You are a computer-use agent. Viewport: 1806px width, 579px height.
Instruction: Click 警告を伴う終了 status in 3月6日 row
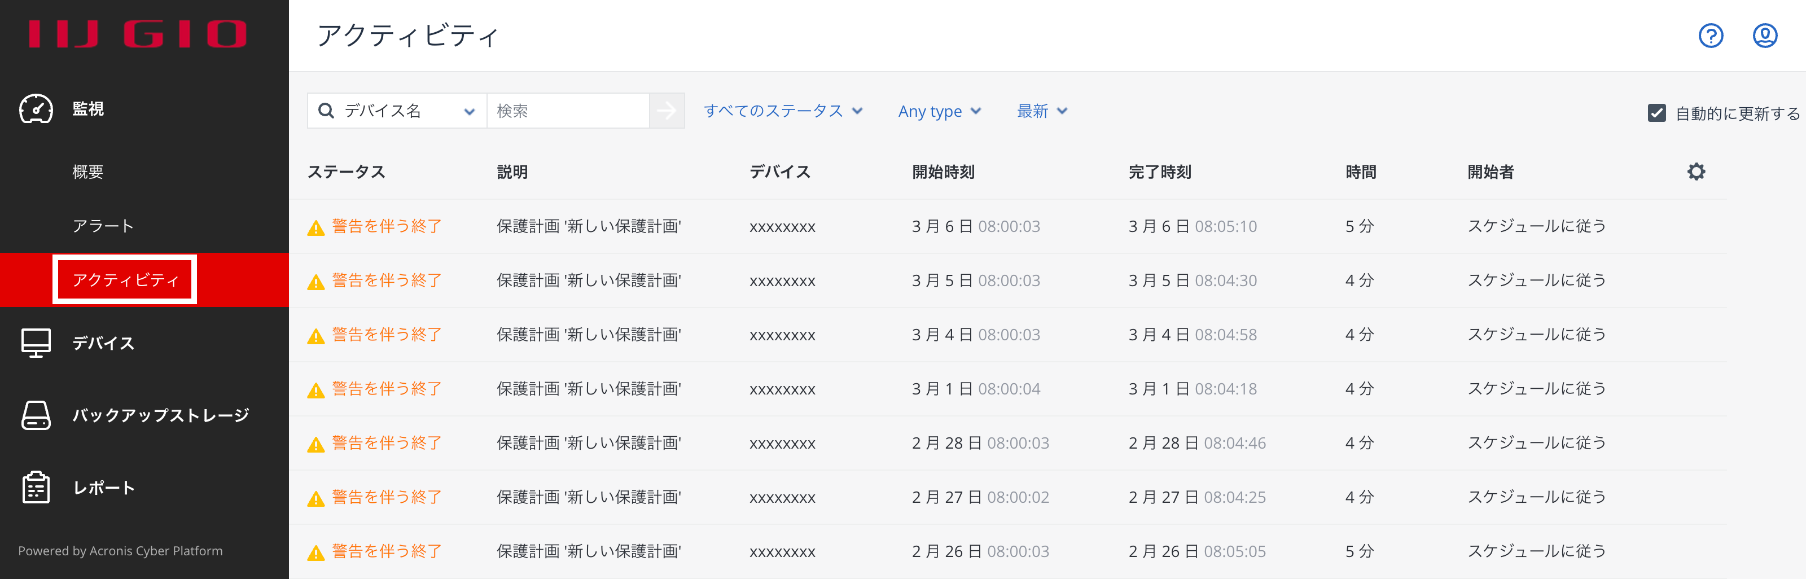387,226
